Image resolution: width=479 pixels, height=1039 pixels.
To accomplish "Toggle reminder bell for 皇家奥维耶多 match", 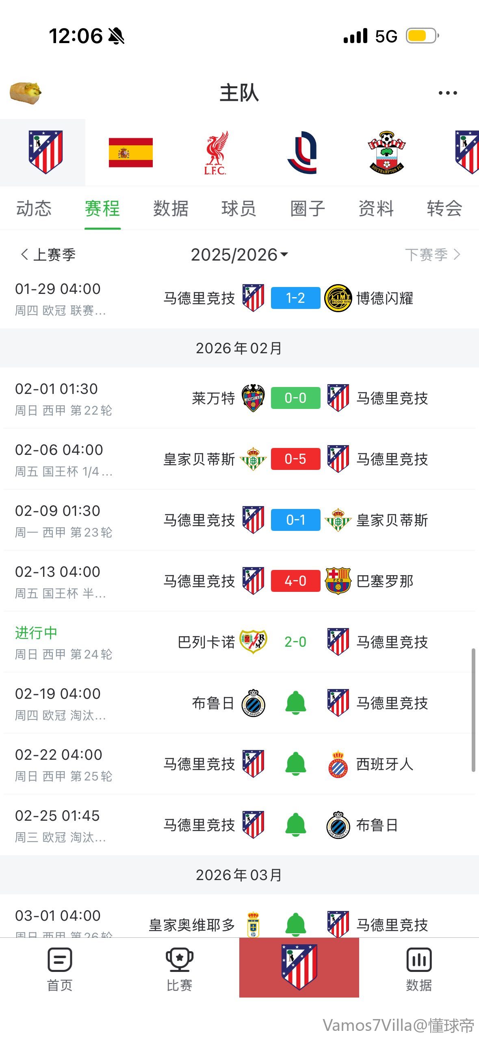I will click(x=295, y=924).
